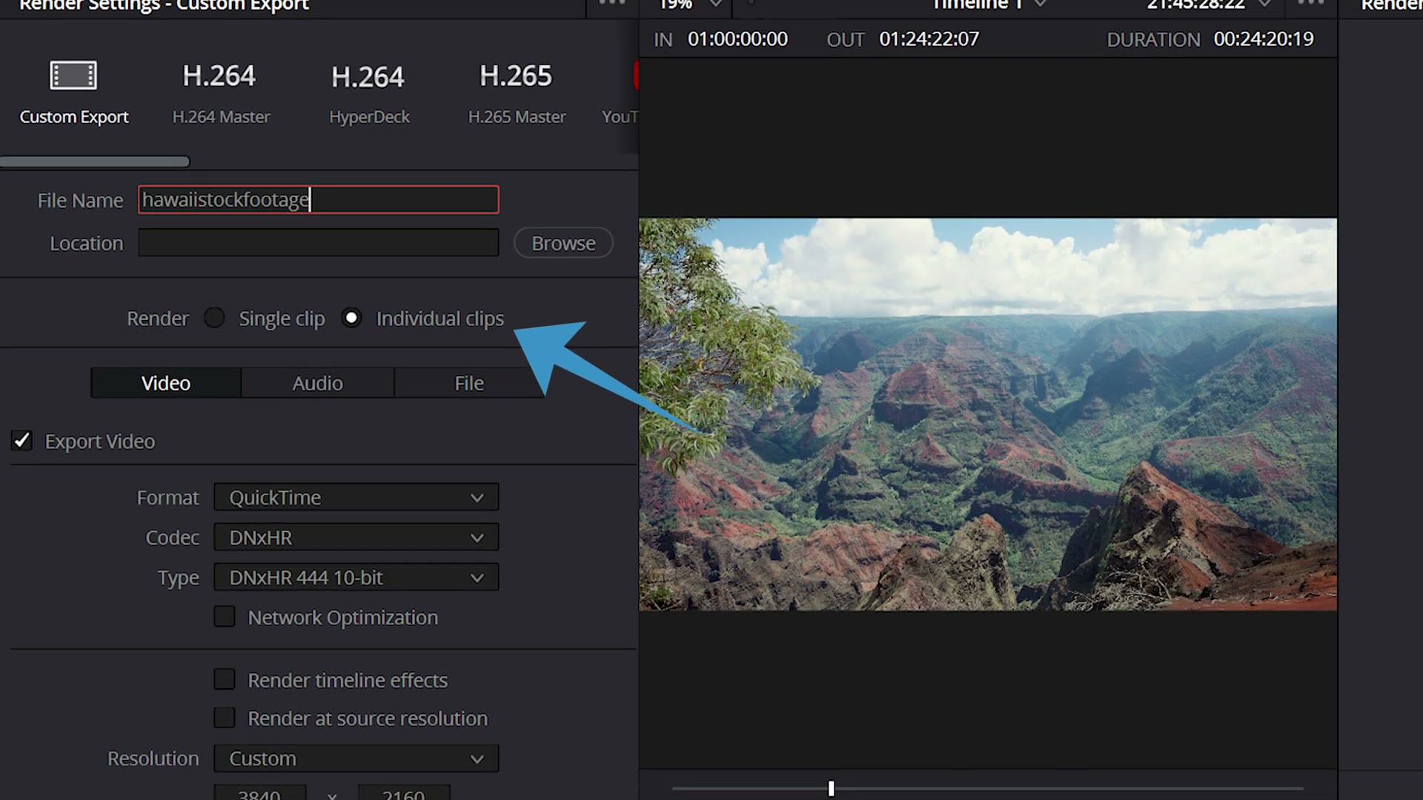This screenshot has height=800, width=1423.
Task: Enable Network Optimization checkbox
Action: 225,616
